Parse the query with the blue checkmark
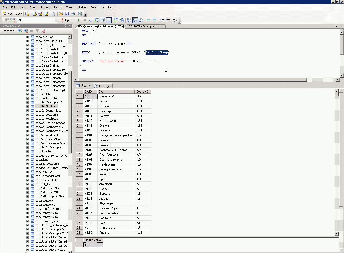Screen dimensions: 344x253 (x=91, y=20)
